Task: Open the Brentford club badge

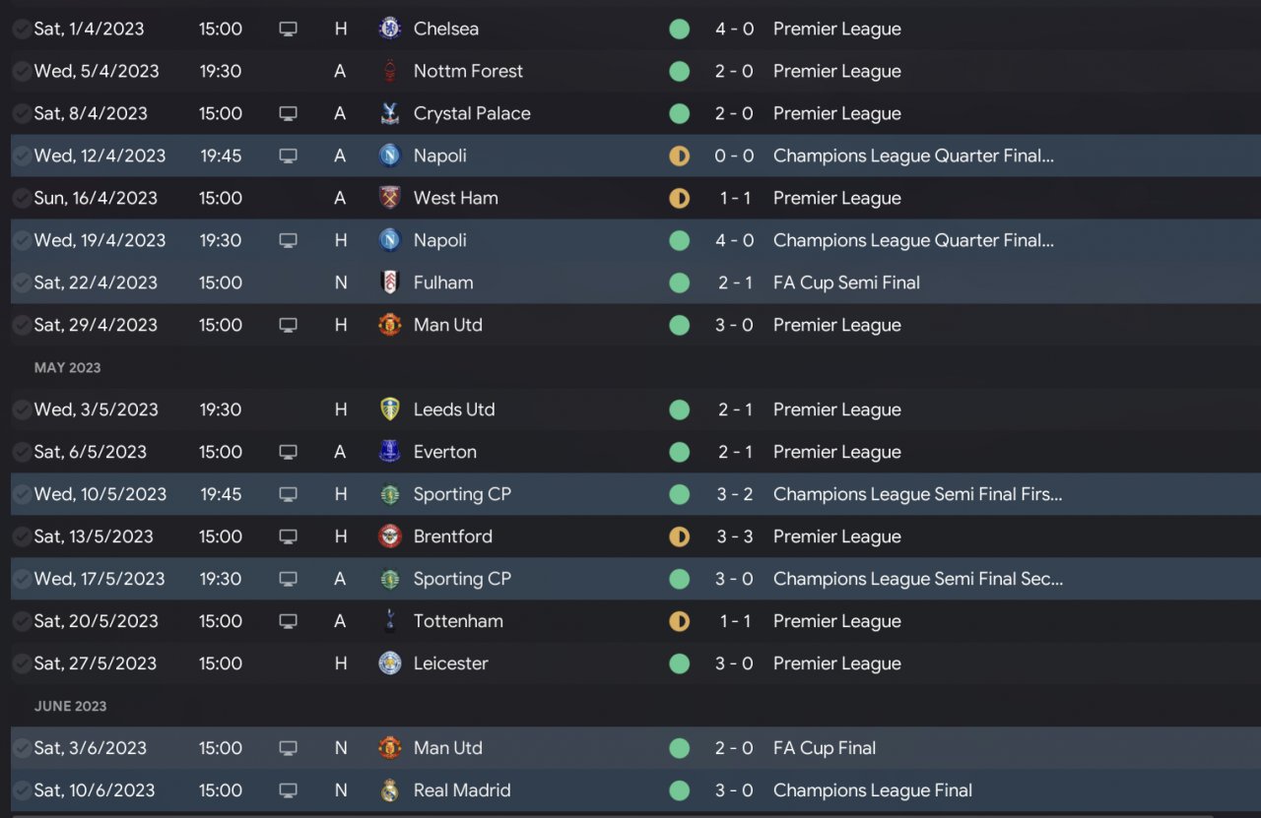Action: pos(390,536)
